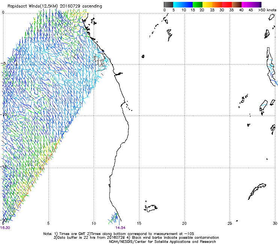Screen dimensions: 278x244
Task: Click the "-10" latitude axis label
Action: (x=3, y=114)
